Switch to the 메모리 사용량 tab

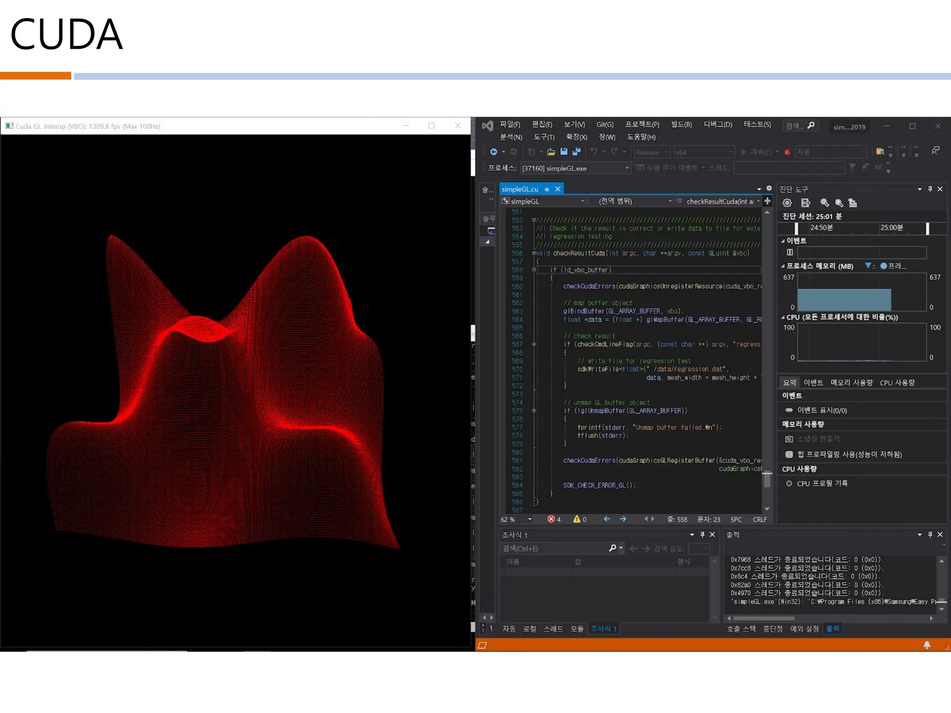click(851, 382)
